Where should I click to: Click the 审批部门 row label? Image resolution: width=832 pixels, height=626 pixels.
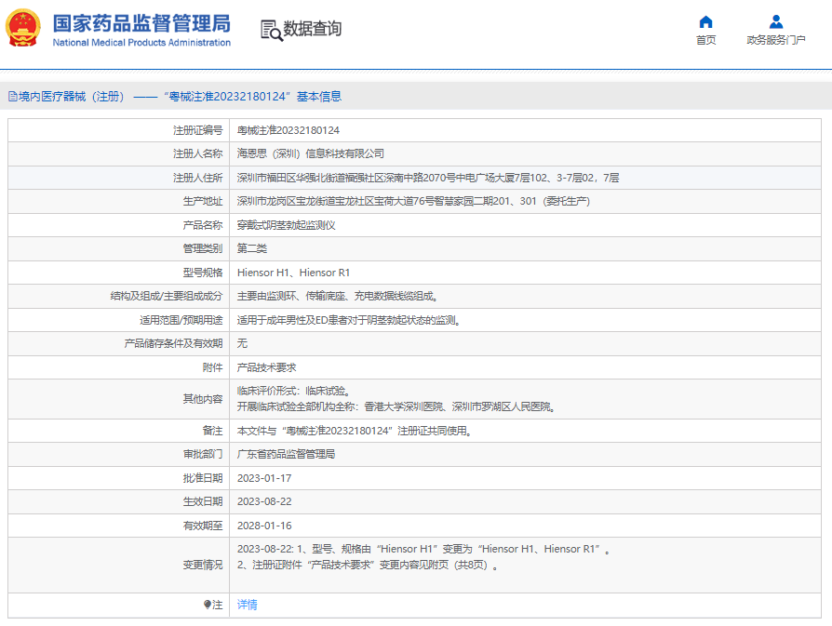(x=203, y=454)
